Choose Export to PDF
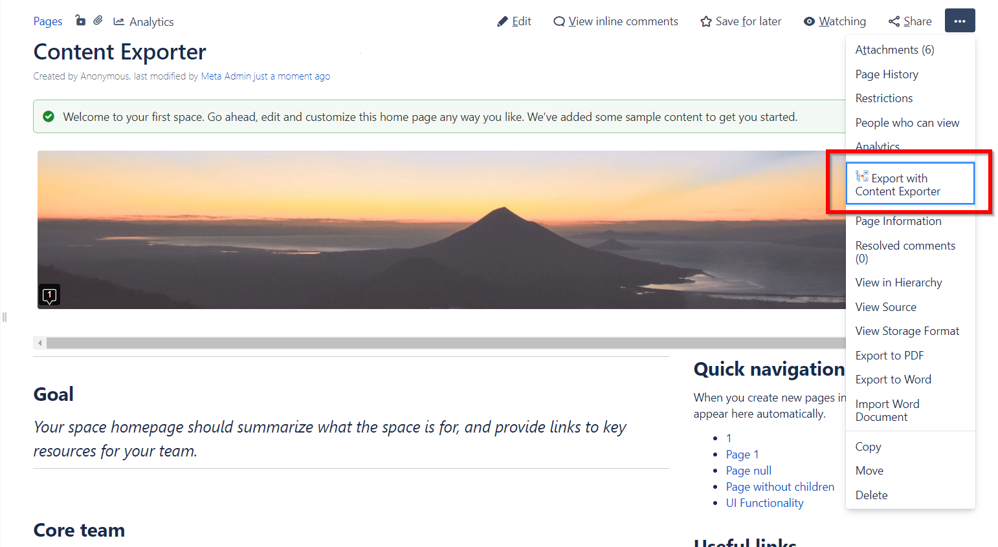This screenshot has width=998, height=547. coord(889,356)
